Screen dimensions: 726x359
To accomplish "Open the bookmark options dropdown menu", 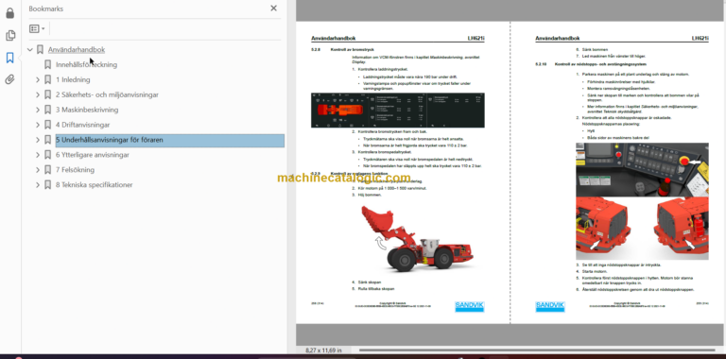I will click(37, 28).
